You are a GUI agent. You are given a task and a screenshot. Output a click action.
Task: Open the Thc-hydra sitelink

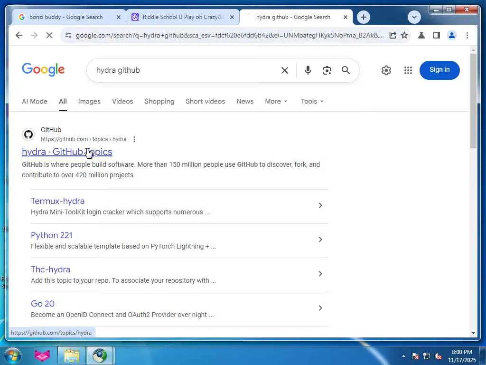[50, 269]
